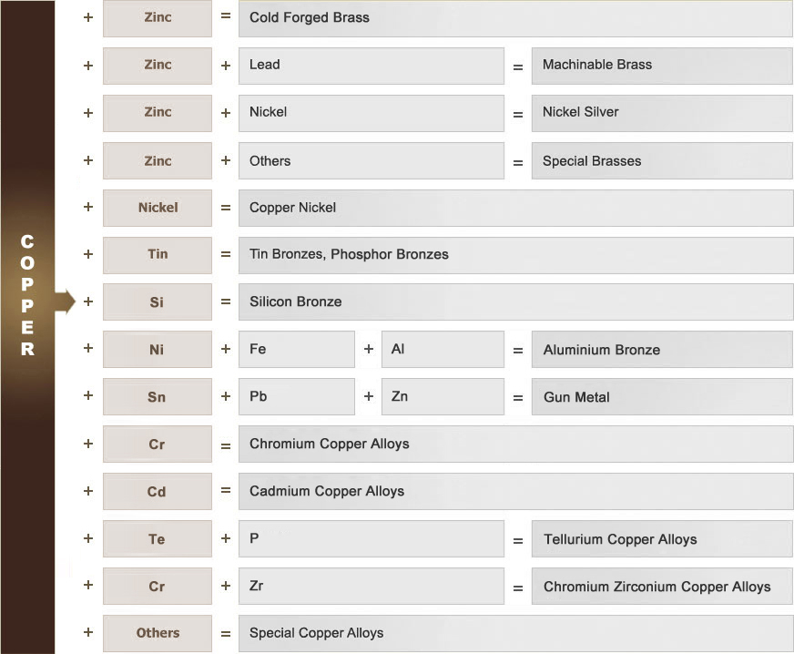Select the Copper Nickel result box
The width and height of the screenshot is (794, 654).
point(515,208)
